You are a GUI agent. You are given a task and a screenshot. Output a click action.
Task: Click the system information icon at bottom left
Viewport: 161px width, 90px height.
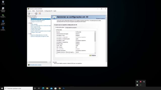click(29, 65)
